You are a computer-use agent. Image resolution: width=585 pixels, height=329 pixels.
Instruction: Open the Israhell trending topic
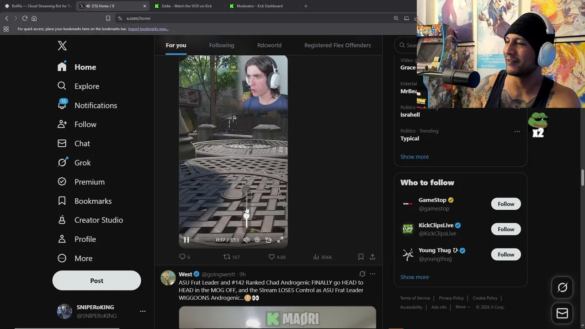click(410, 115)
